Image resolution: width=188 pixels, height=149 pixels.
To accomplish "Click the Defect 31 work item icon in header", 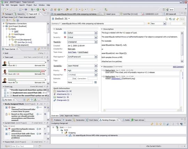I will (x=53, y=19).
